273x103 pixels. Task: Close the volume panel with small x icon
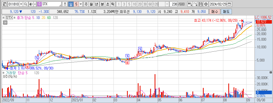(271, 72)
